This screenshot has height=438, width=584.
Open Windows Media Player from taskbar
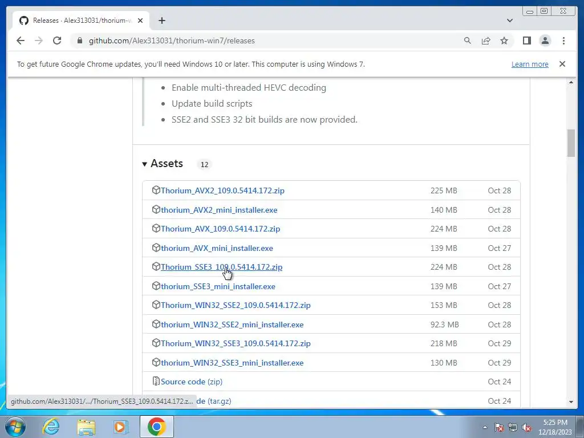pos(120,427)
